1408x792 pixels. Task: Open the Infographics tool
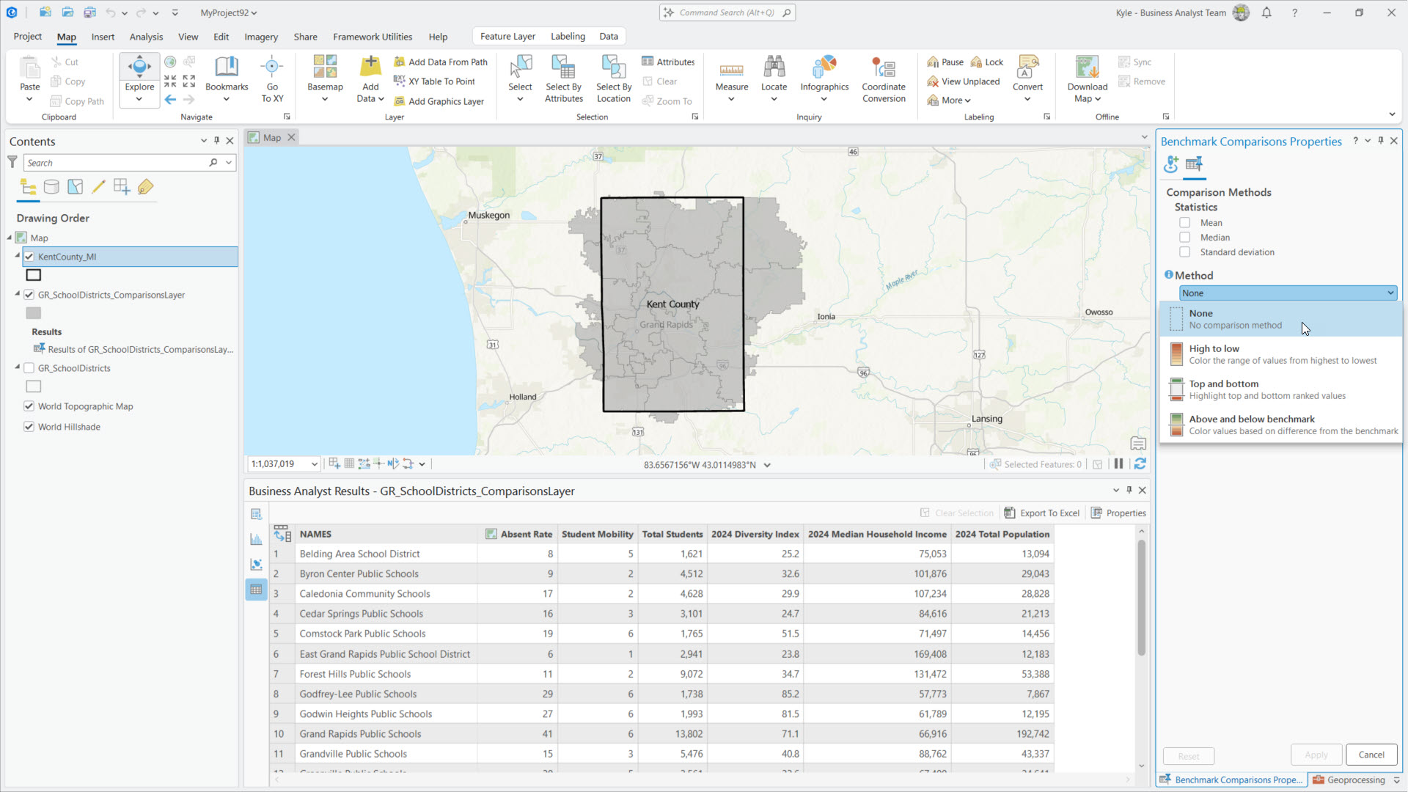click(x=824, y=70)
